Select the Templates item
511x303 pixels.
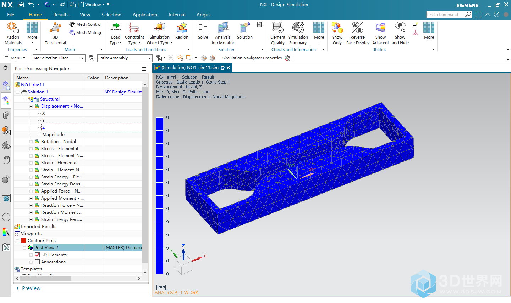click(31, 269)
